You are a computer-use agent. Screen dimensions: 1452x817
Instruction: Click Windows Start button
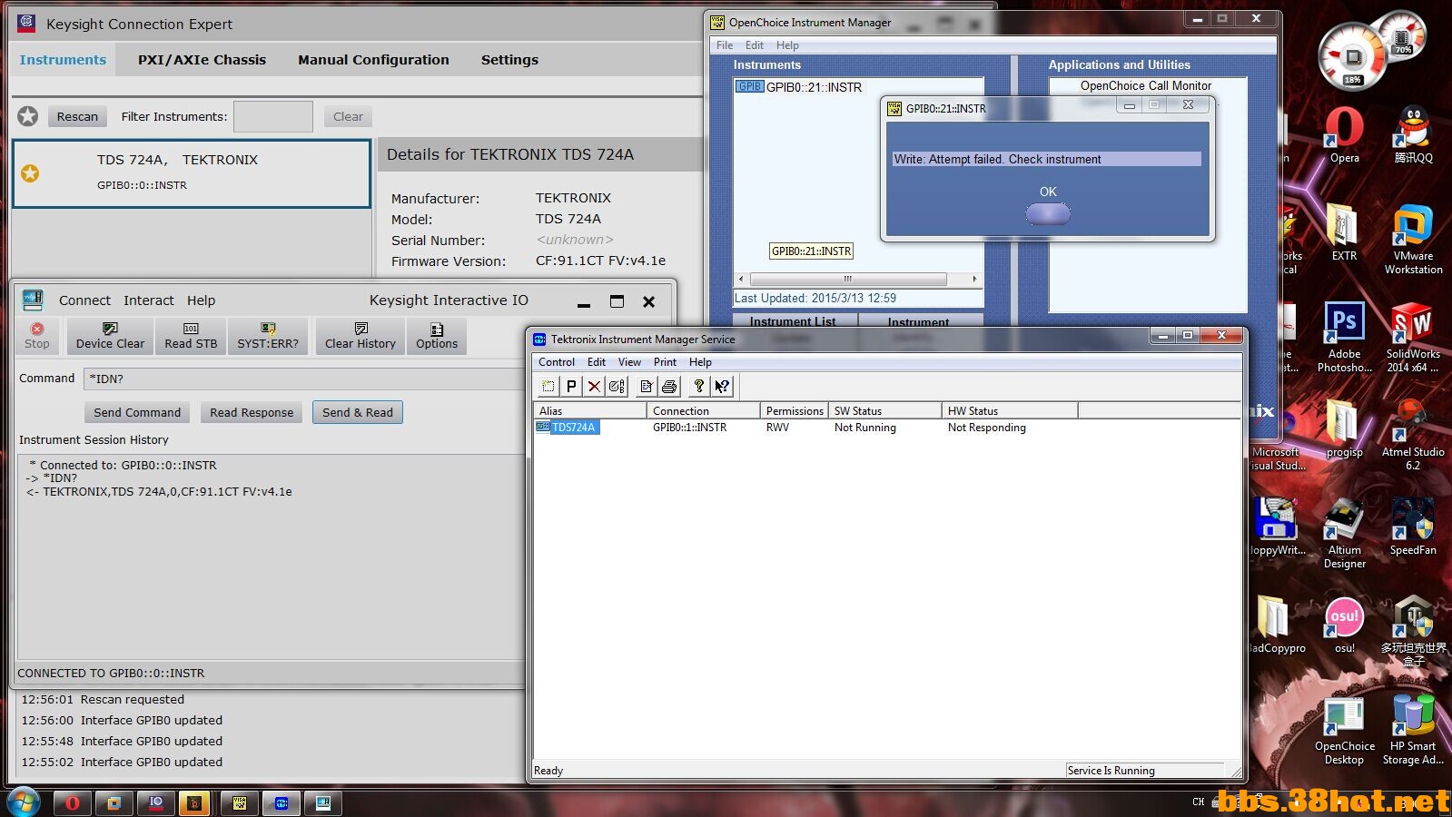tap(24, 802)
